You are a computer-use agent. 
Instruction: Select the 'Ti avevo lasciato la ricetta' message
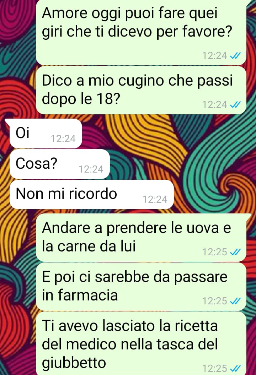pos(141,343)
